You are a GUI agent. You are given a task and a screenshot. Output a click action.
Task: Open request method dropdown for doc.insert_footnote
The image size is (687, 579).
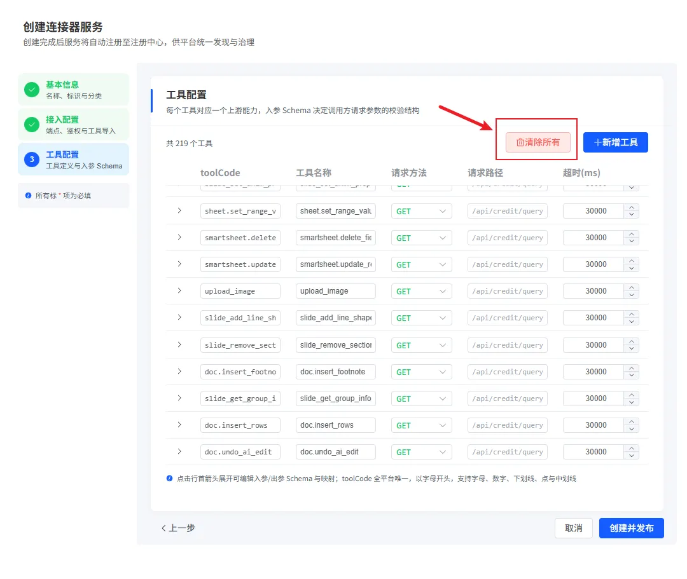(422, 372)
